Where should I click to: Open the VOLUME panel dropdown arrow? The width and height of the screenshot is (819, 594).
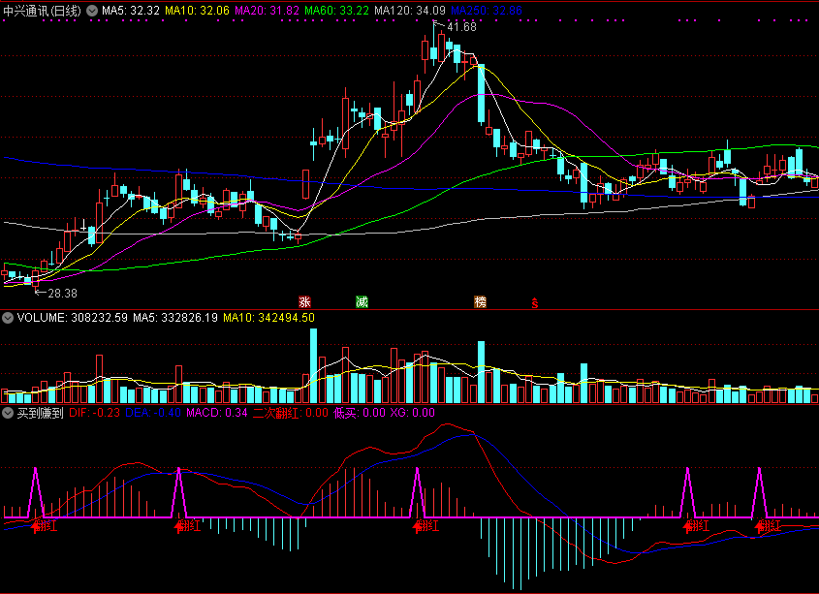9,317
